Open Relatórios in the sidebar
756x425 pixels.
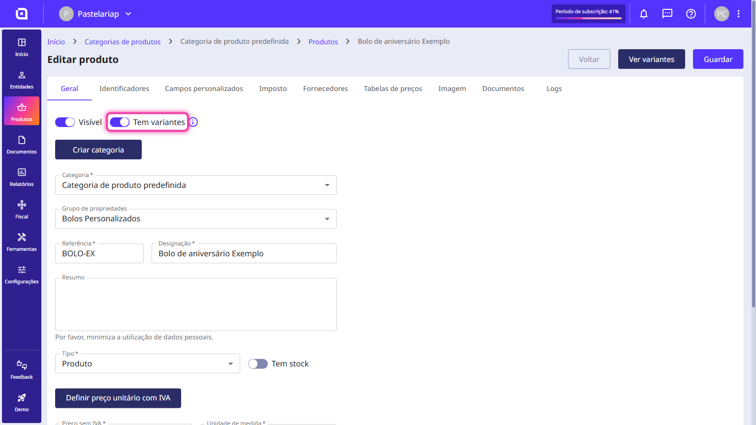[22, 177]
